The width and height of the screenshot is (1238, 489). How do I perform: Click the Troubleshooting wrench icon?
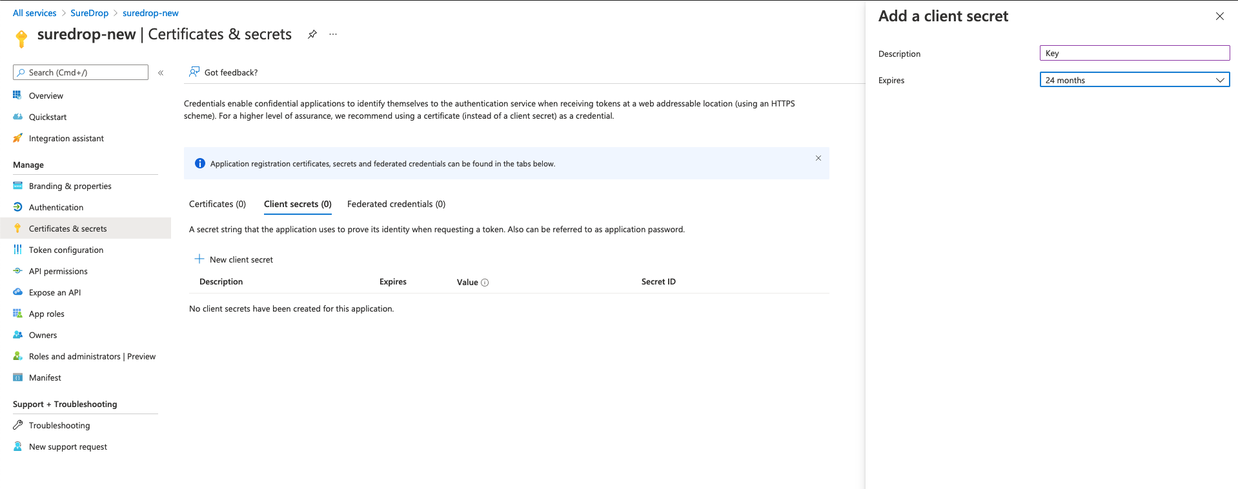tap(17, 425)
